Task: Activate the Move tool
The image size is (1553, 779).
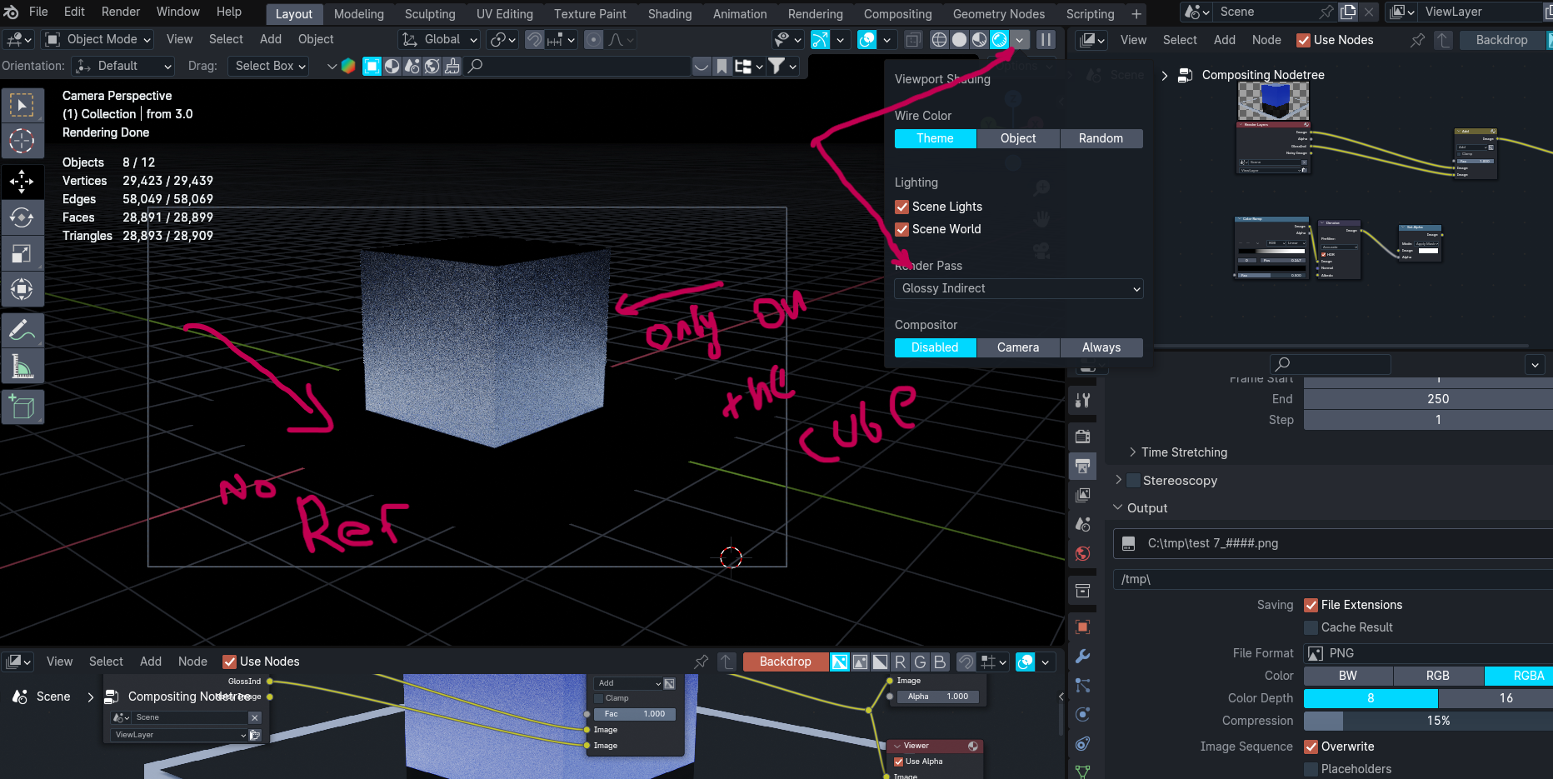Action: [x=22, y=182]
